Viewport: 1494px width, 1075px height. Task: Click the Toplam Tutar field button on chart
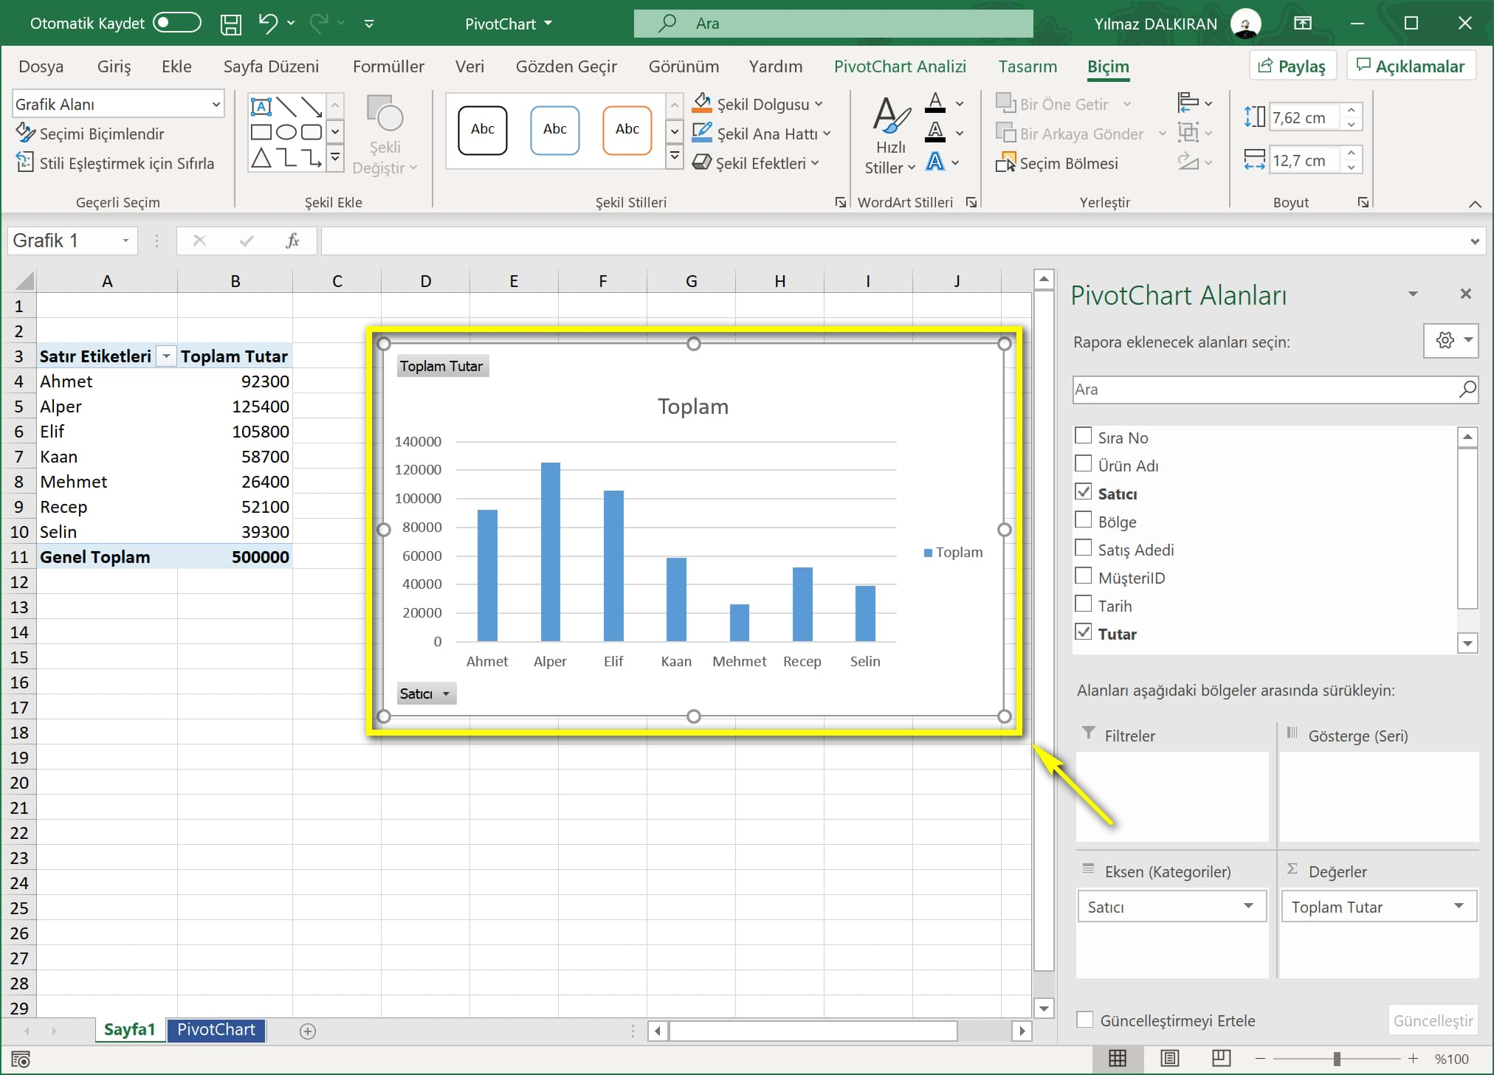(441, 366)
